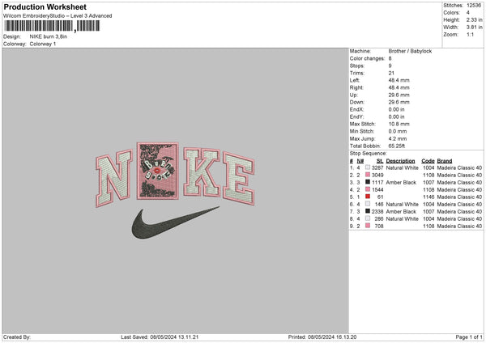Click stitch count '3287' in row 1
The image size is (486, 343).
point(377,167)
